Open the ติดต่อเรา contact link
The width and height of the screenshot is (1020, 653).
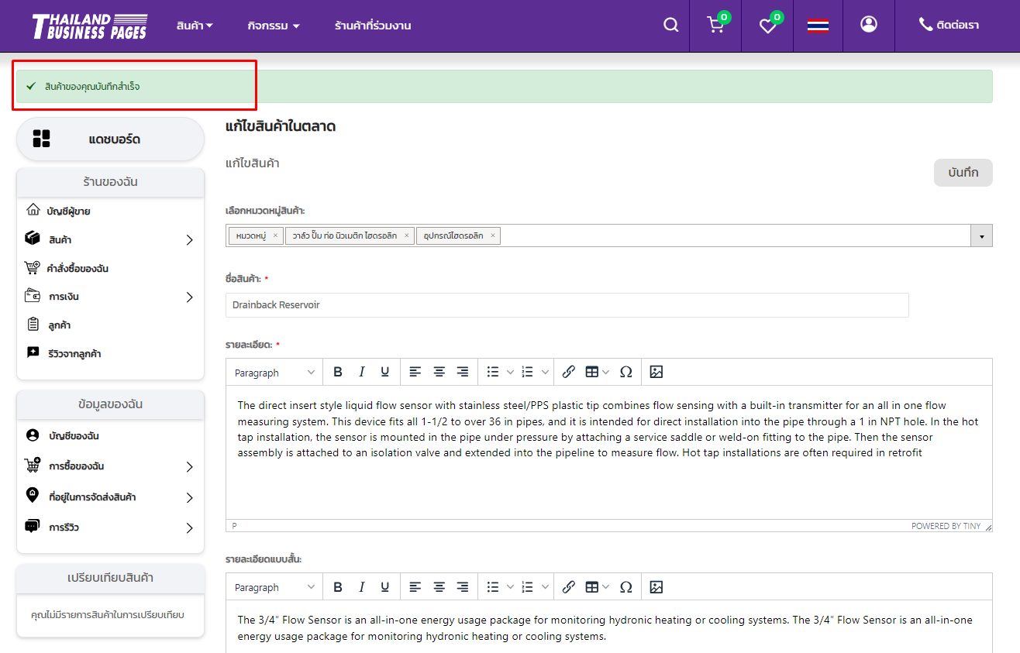pos(949,26)
